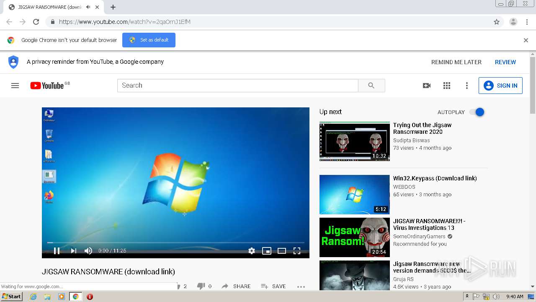This screenshot has width=536, height=302.
Task: Click the search magnifier button
Action: [371, 86]
